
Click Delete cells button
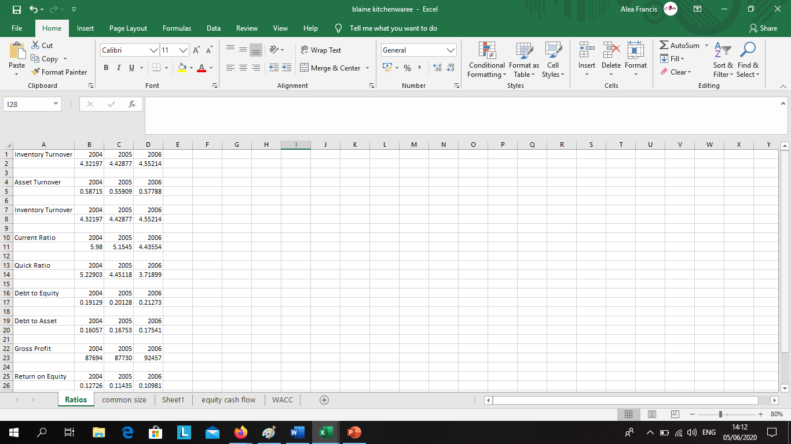611,60
